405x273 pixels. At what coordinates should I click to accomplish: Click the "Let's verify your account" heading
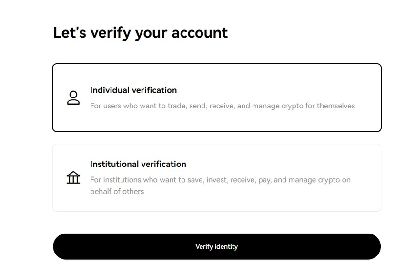click(140, 32)
